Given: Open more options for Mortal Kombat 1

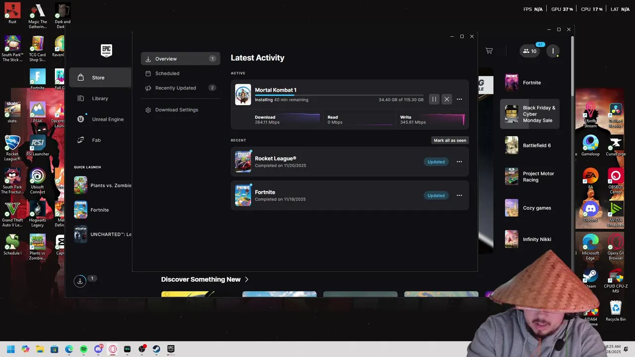Looking at the screenshot, I should pyautogui.click(x=459, y=99).
